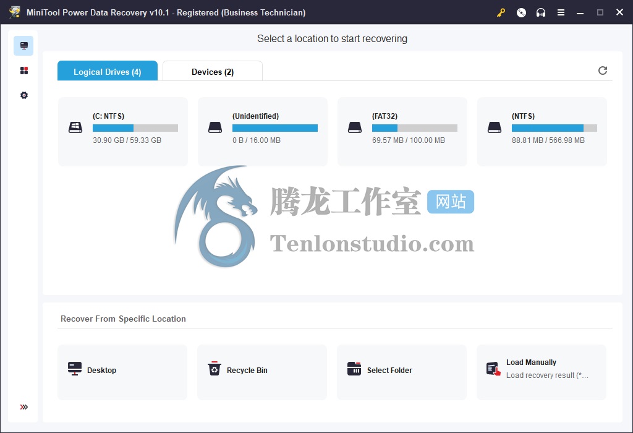Click the 30.90 GB / 59.33 GB text
Viewport: 633px width, 433px height.
(x=127, y=140)
